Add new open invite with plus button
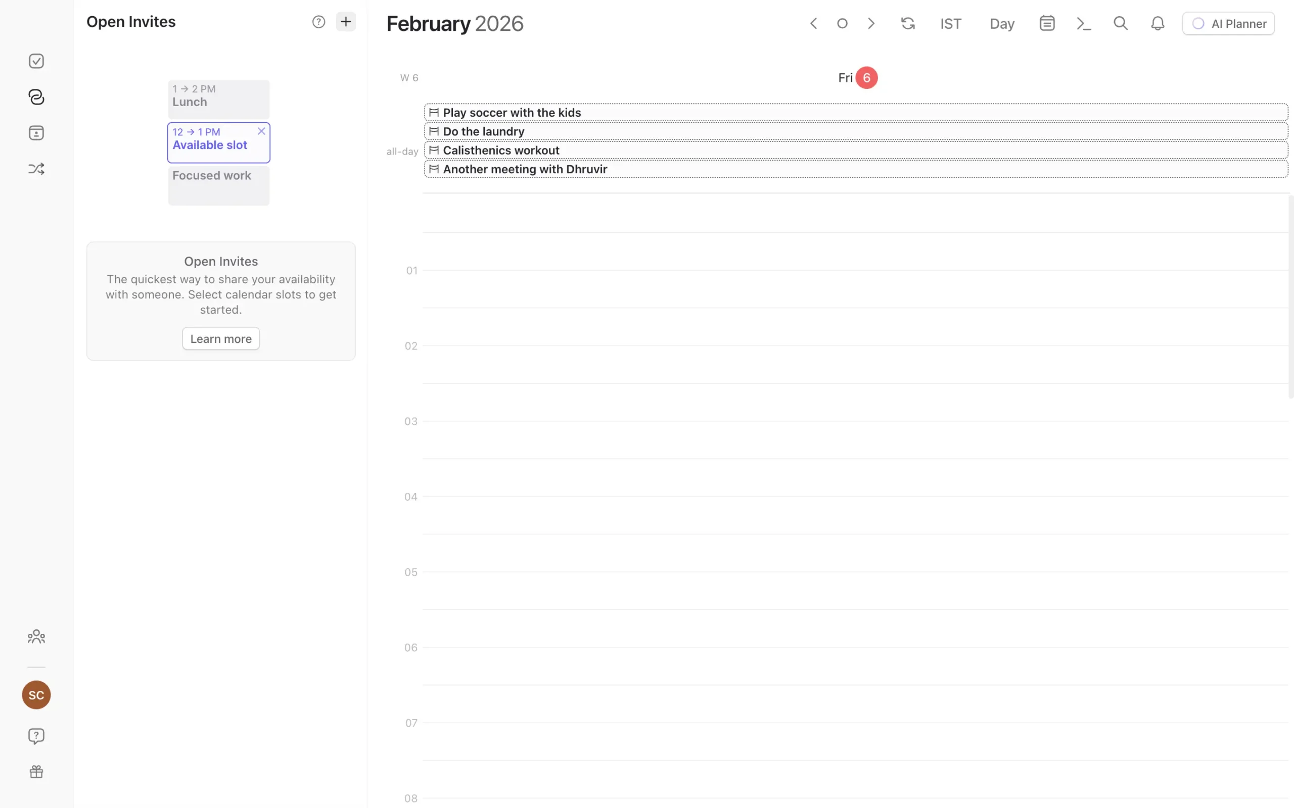This screenshot has width=1294, height=808. pyautogui.click(x=345, y=21)
